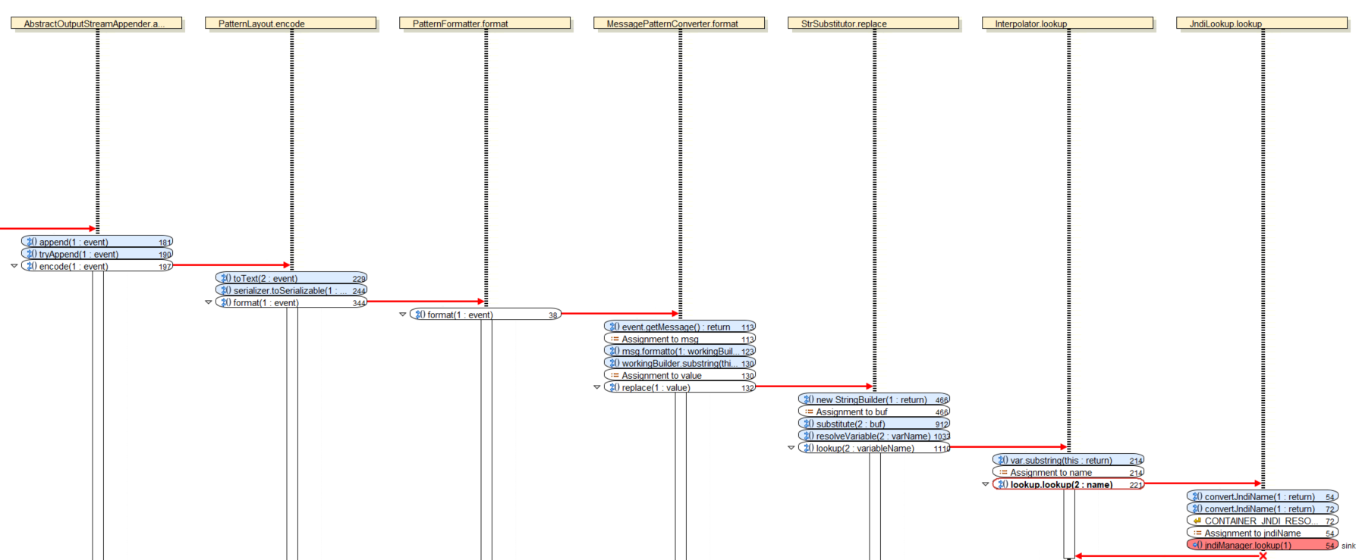Image resolution: width=1359 pixels, height=560 pixels.
Task: Collapse the lookup.lookup(2 : name) call
Action: pos(986,484)
